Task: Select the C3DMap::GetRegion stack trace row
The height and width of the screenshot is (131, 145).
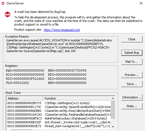Action: tap(59, 103)
